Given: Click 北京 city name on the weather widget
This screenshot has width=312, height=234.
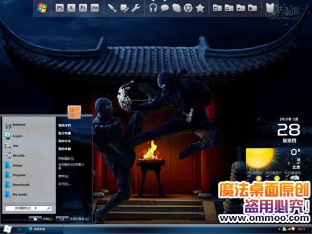Looking at the screenshot, I should (x=296, y=167).
